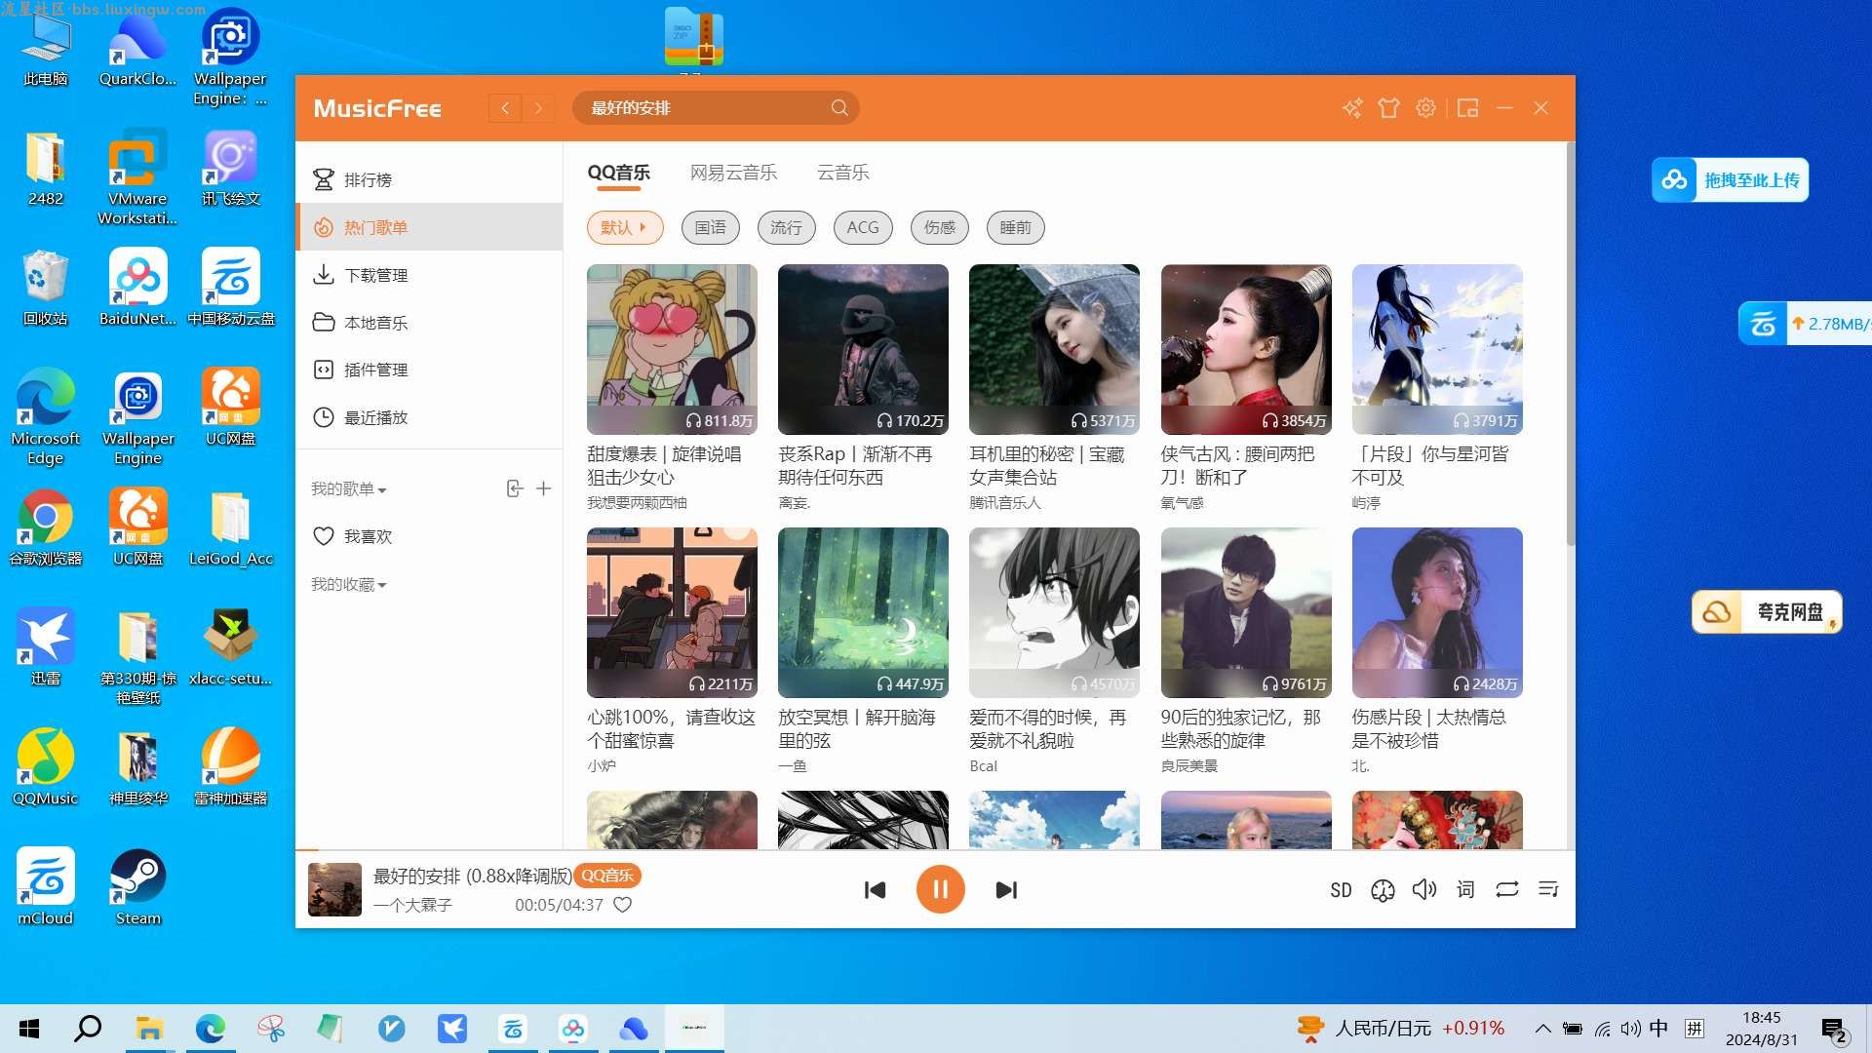Open playlist 丧系Rap cover
This screenshot has width=1872, height=1053.
863,349
